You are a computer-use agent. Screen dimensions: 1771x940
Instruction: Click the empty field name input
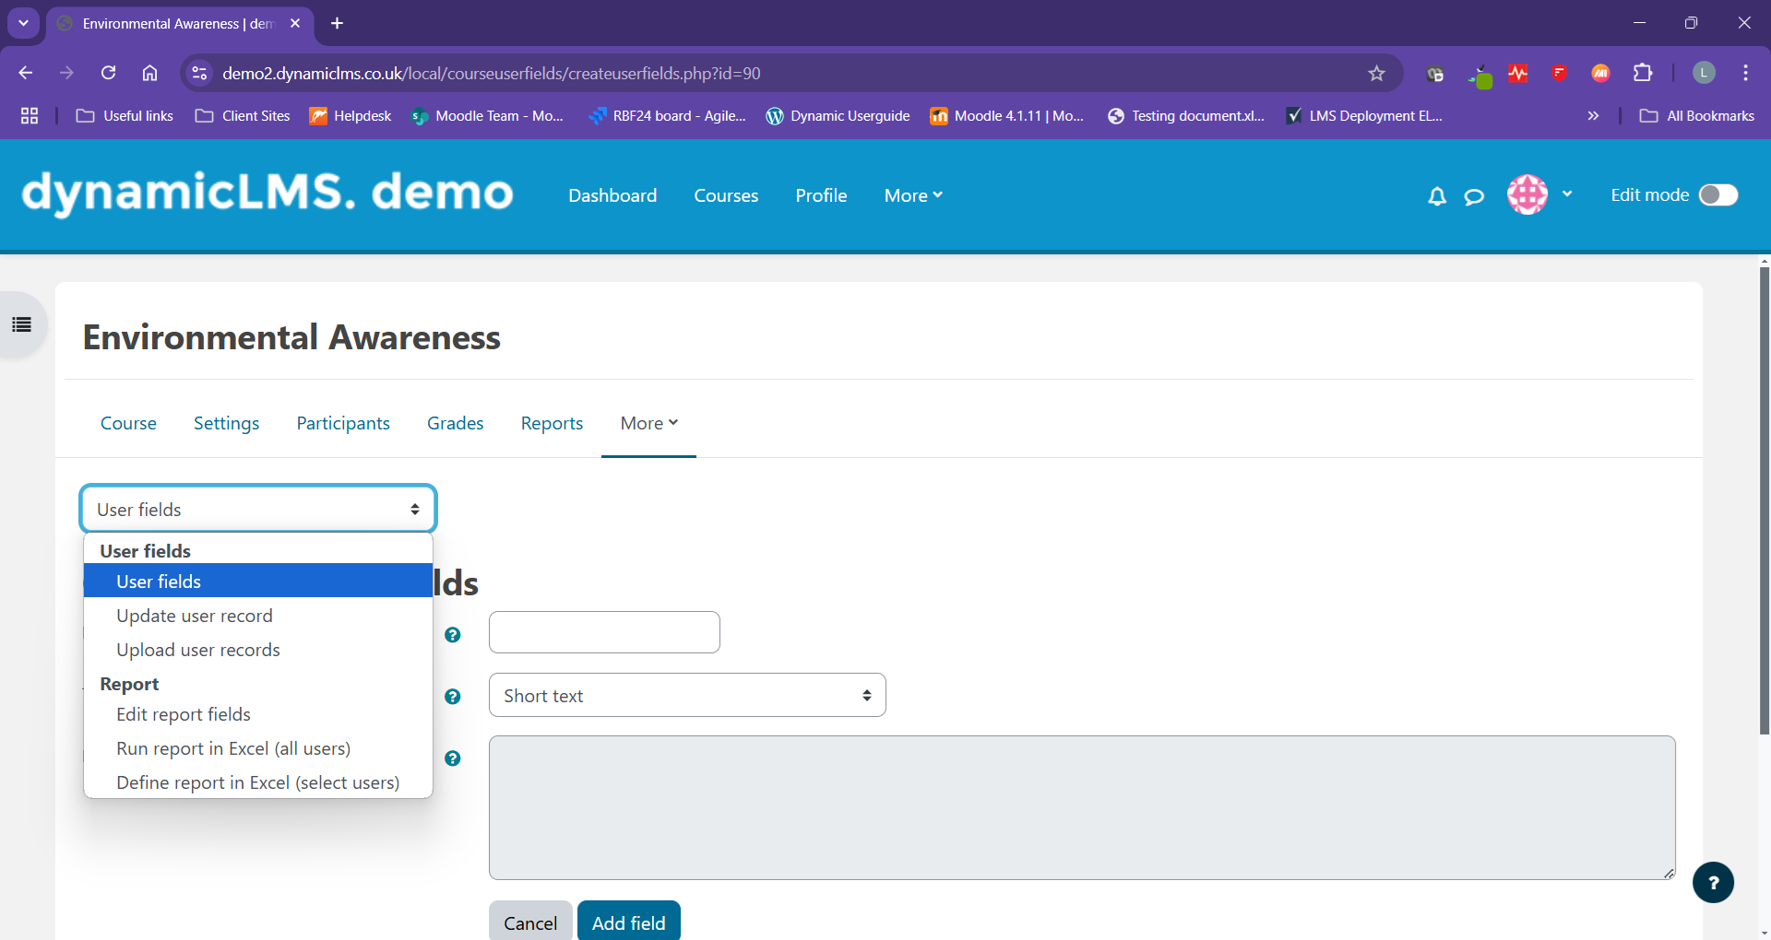[604, 632]
